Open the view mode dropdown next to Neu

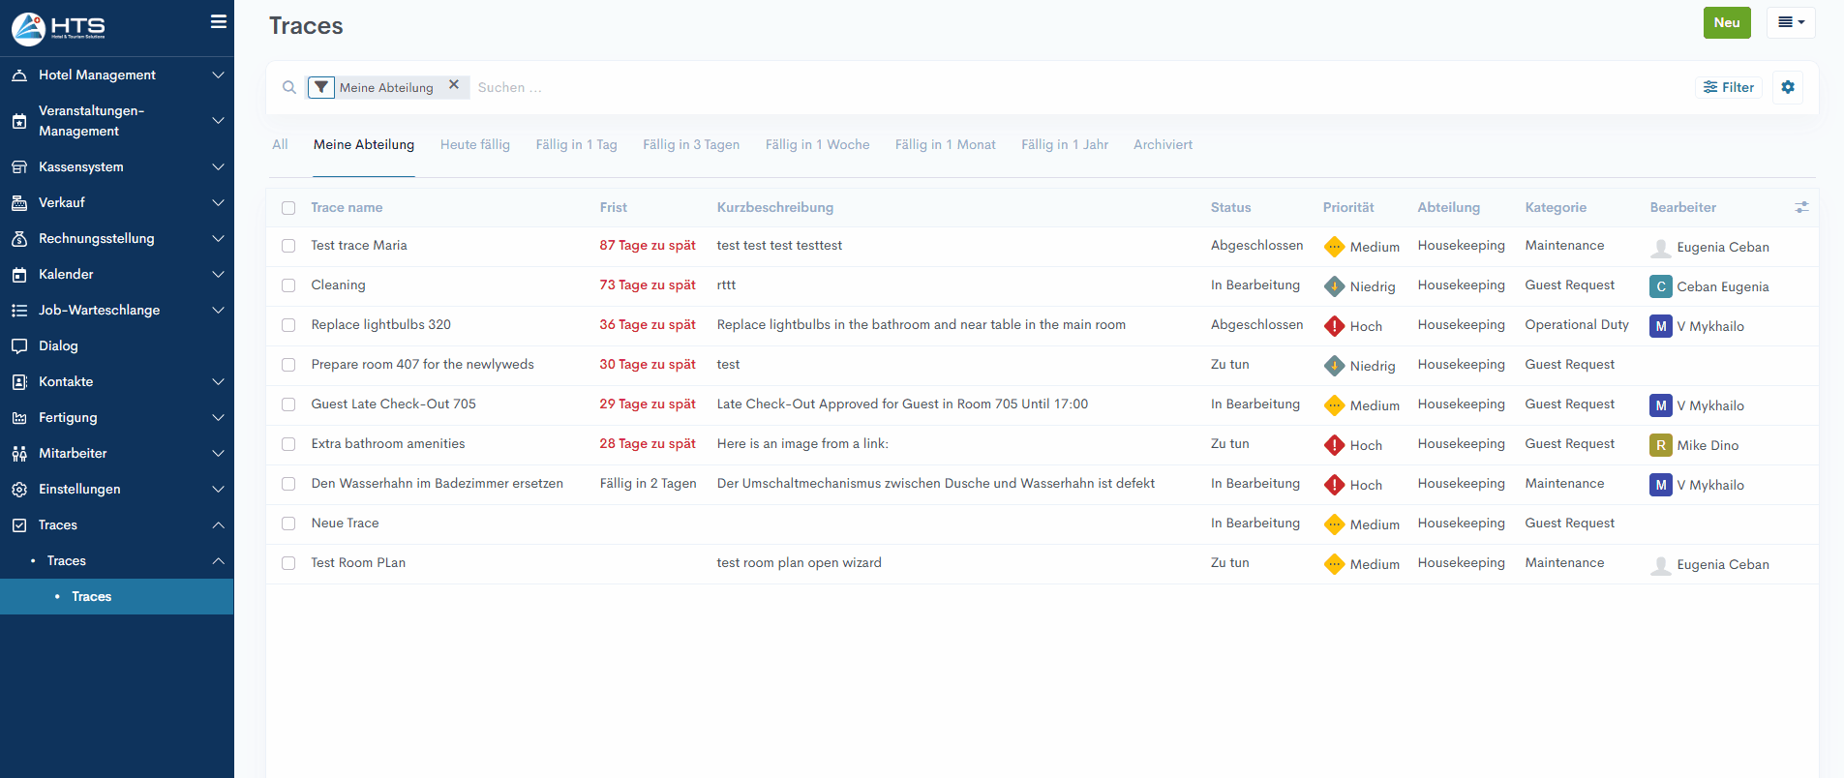click(x=1790, y=22)
